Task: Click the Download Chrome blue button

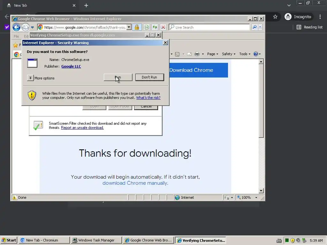Action: click(x=198, y=70)
